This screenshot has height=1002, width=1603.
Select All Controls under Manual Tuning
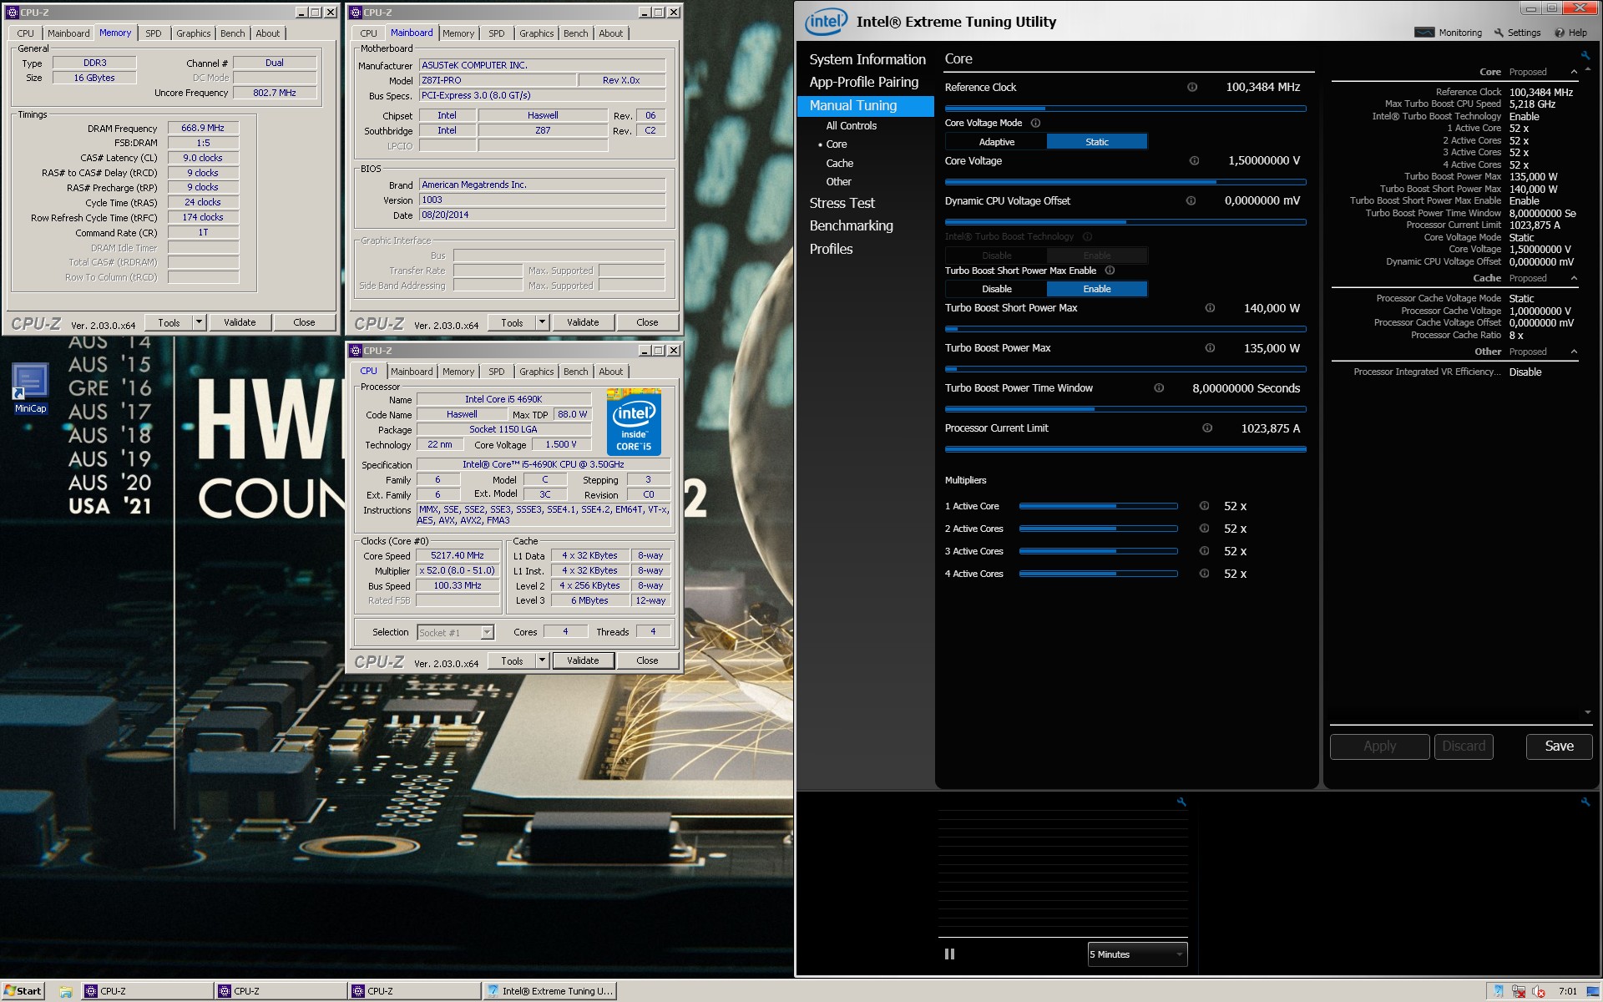pyautogui.click(x=851, y=126)
